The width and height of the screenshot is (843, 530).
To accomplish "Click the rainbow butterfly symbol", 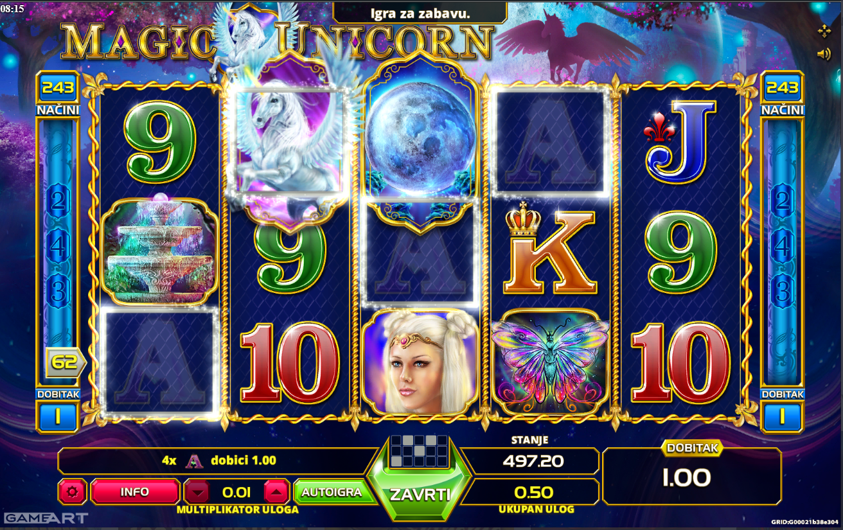I will click(550, 362).
